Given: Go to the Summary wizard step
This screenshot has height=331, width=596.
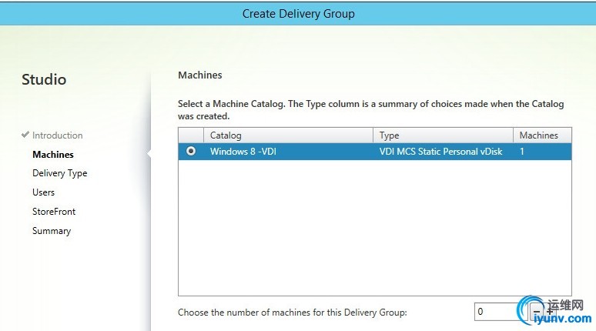Looking at the screenshot, I should [52, 231].
